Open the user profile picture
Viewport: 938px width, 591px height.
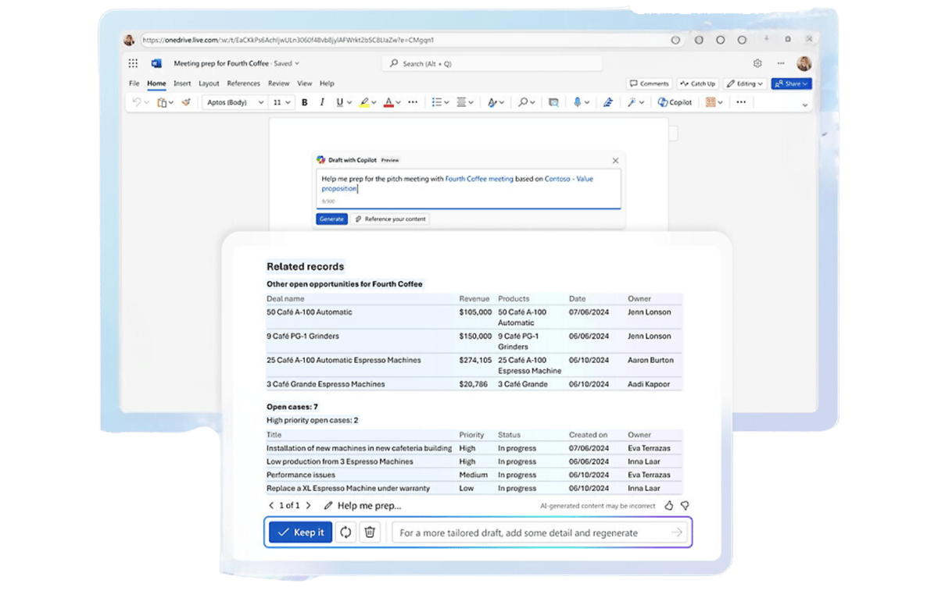804,63
